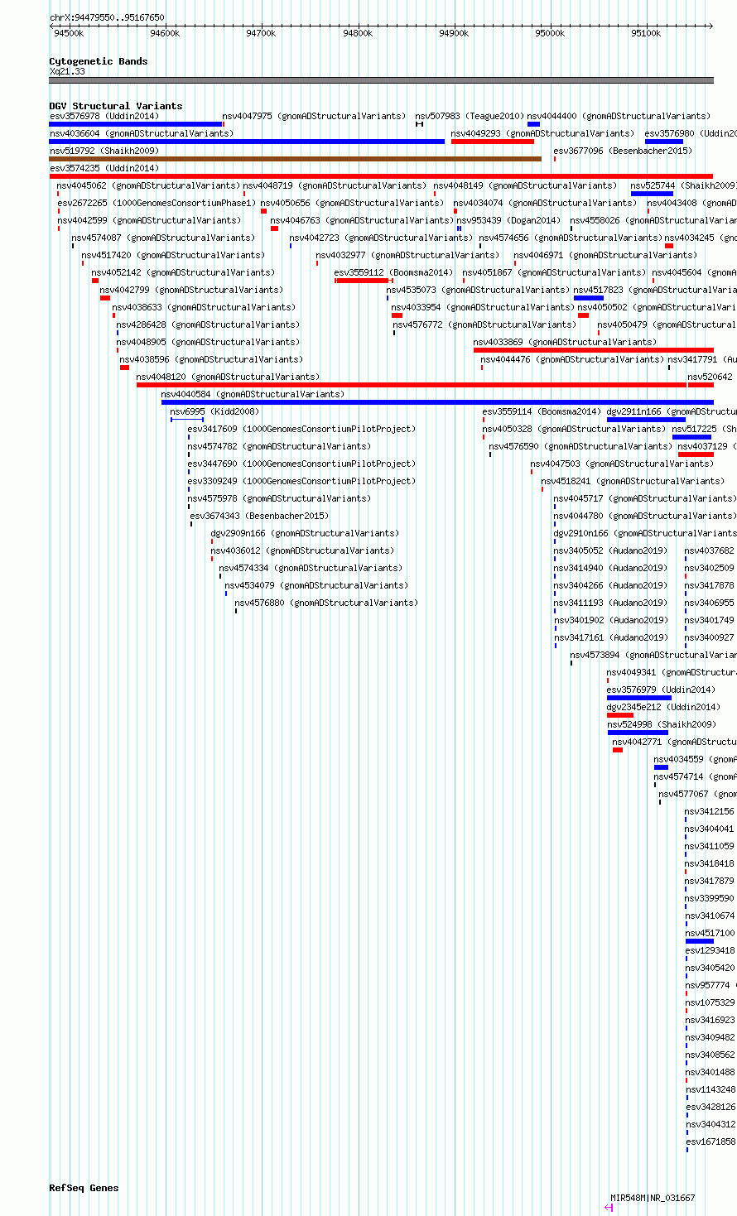Click nsv4044400 variant label
The image size is (737, 1216).
click(619, 116)
